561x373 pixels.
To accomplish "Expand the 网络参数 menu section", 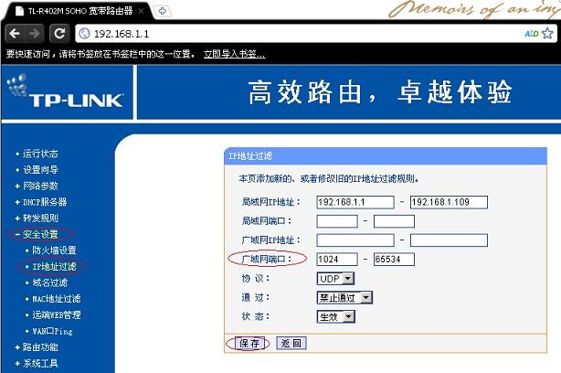I will tap(42, 186).
